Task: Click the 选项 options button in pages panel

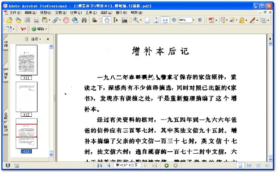Action: pyautogui.click(x=36, y=39)
